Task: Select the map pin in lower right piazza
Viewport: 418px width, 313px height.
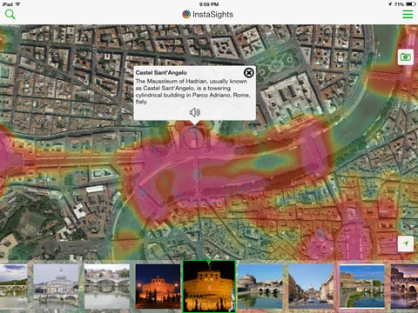Action: point(320,233)
